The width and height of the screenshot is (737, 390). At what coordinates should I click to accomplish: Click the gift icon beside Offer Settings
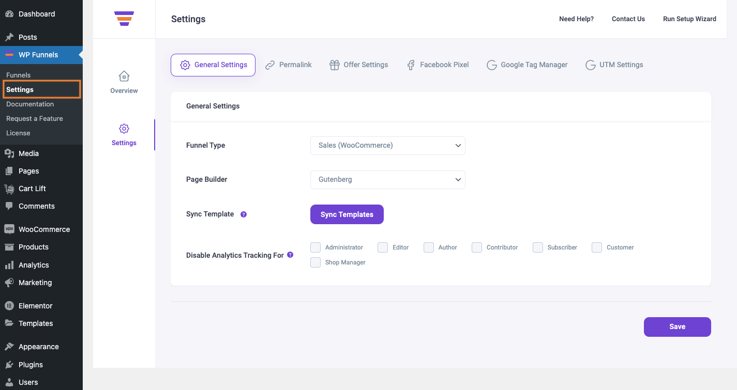click(334, 65)
